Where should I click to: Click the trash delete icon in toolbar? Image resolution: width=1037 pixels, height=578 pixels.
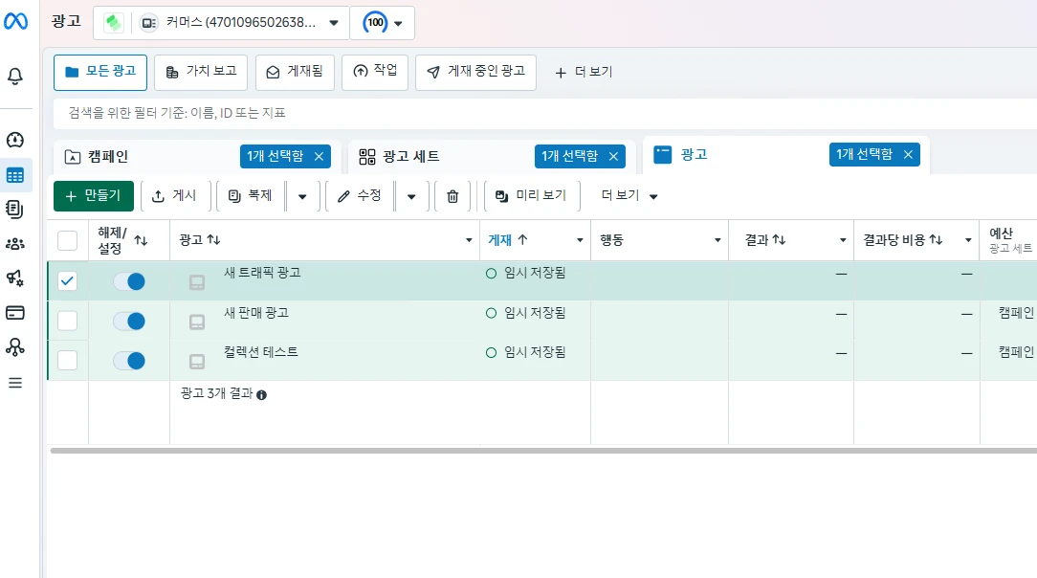point(452,196)
